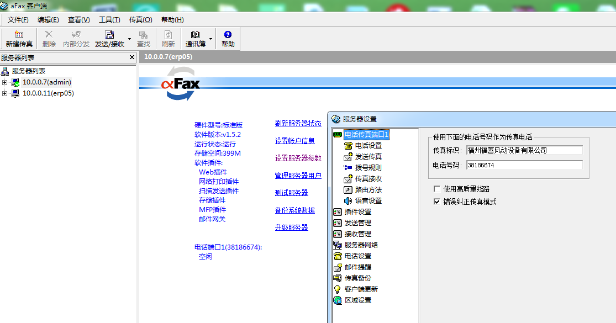
Task: Click the 发送/接收 toolbar icon
Action: 109,35
